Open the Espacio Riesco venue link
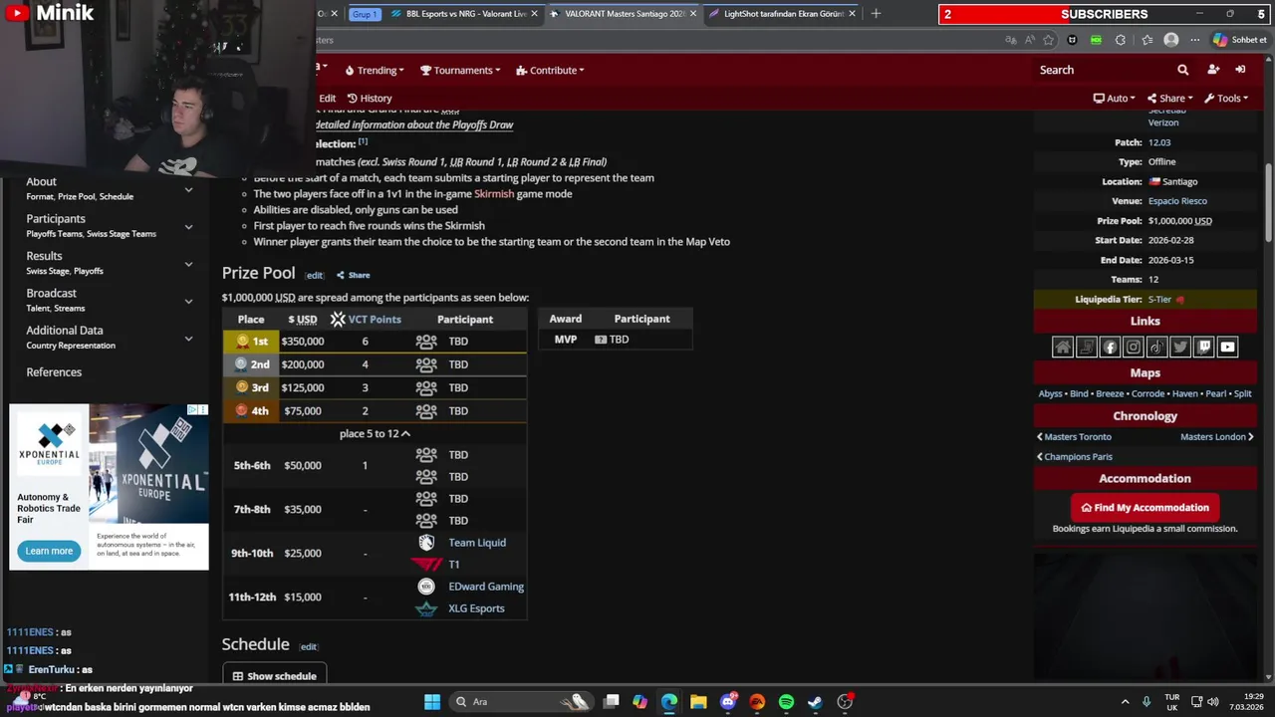 tap(1177, 201)
